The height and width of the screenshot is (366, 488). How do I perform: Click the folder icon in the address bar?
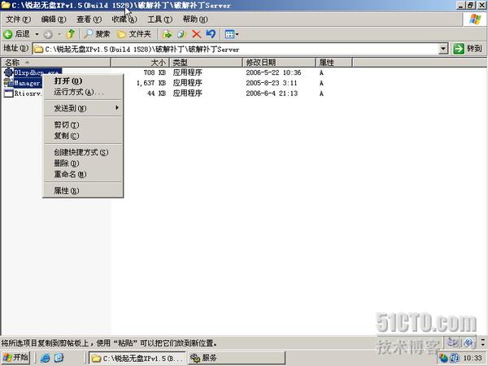[x=38, y=49]
